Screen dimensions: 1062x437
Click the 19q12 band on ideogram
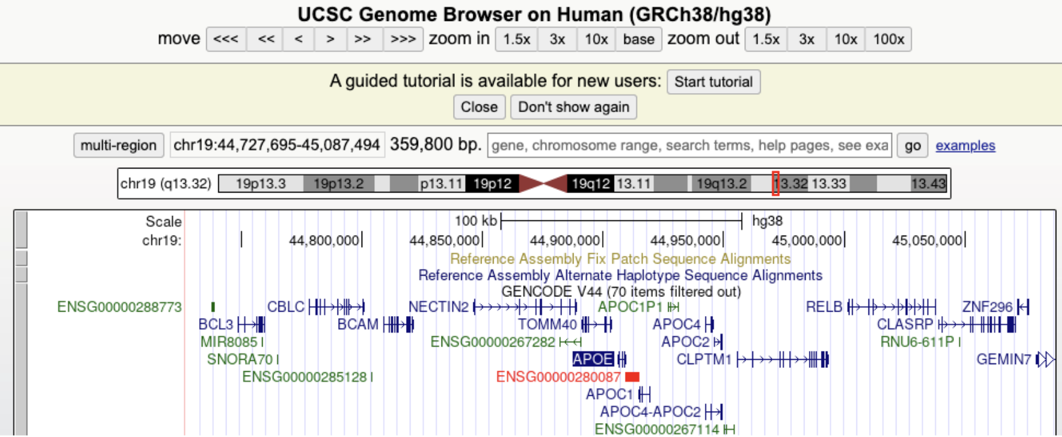pyautogui.click(x=590, y=184)
